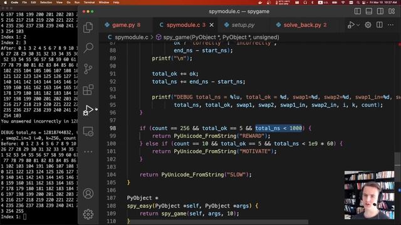Open the Source Control view
Viewport: 401px width, 225px height.
point(88,69)
